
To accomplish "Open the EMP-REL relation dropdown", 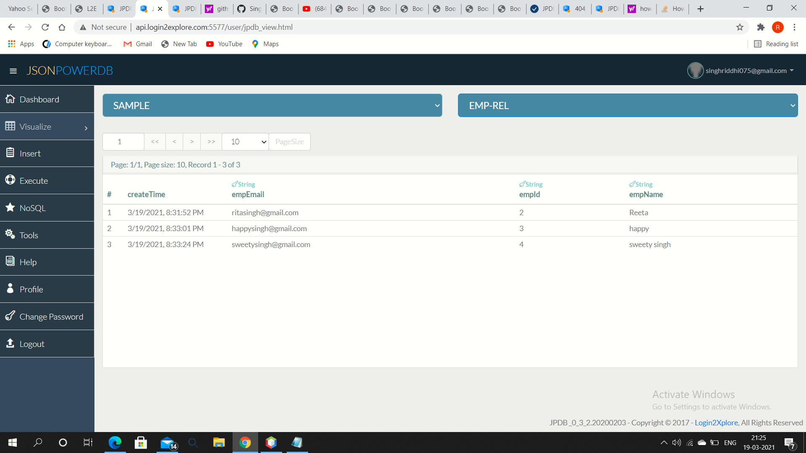I will click(x=628, y=105).
